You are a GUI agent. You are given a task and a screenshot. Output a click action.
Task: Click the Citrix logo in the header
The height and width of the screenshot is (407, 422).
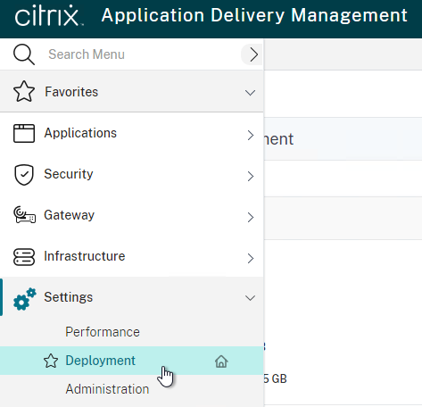(x=49, y=15)
